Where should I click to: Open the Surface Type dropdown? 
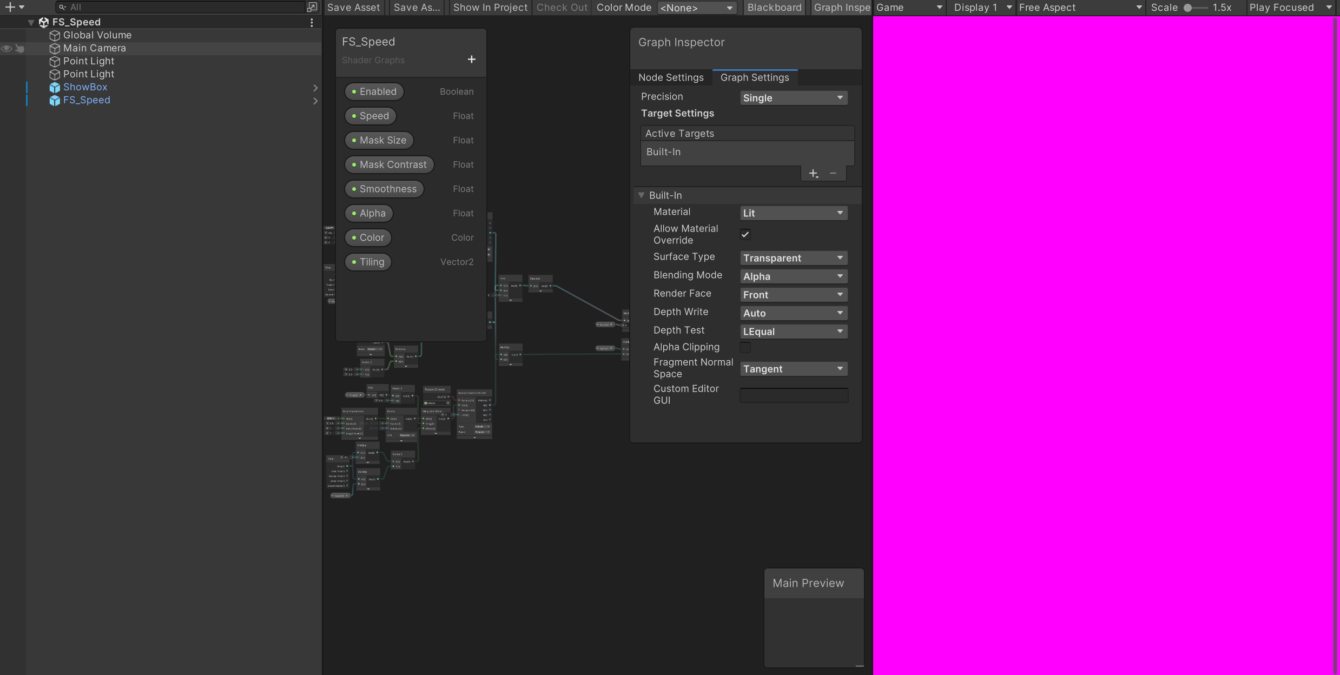coord(793,258)
